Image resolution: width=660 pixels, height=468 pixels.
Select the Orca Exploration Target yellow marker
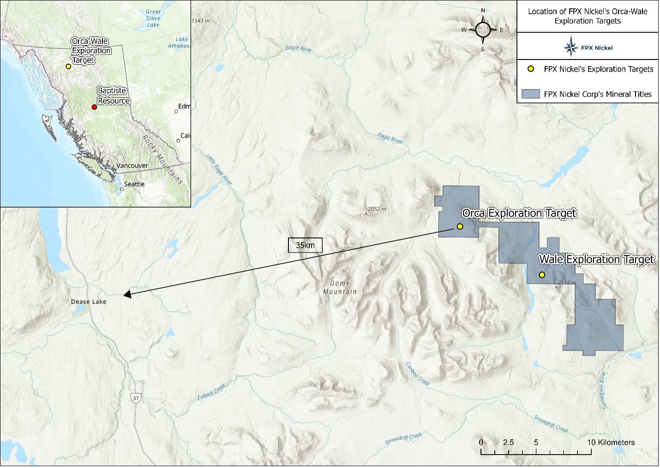[460, 226]
